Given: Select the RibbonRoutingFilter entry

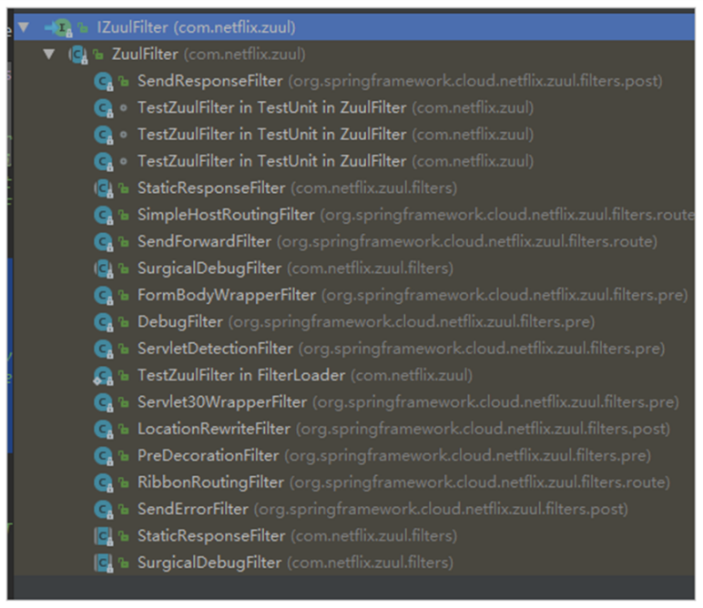Looking at the screenshot, I should 403,482.
